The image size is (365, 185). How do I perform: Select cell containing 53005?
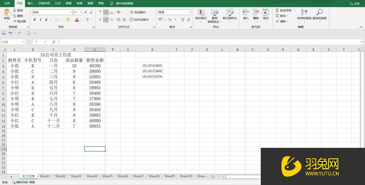tap(95, 77)
